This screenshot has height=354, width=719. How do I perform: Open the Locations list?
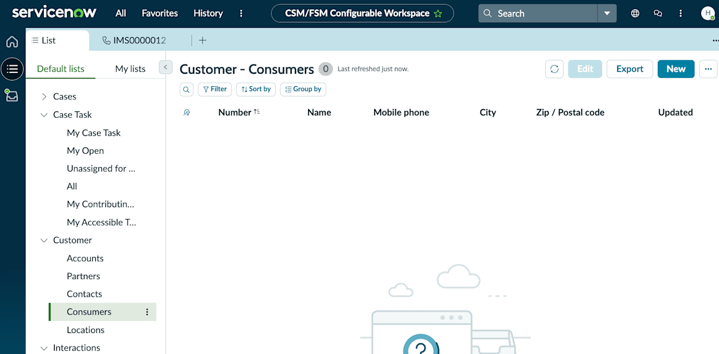point(86,330)
